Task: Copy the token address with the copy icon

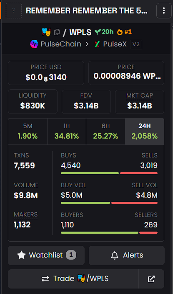Action: pos(57,32)
